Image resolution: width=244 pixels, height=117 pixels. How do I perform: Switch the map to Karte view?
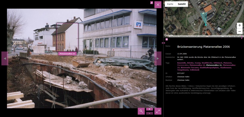point(170,4)
